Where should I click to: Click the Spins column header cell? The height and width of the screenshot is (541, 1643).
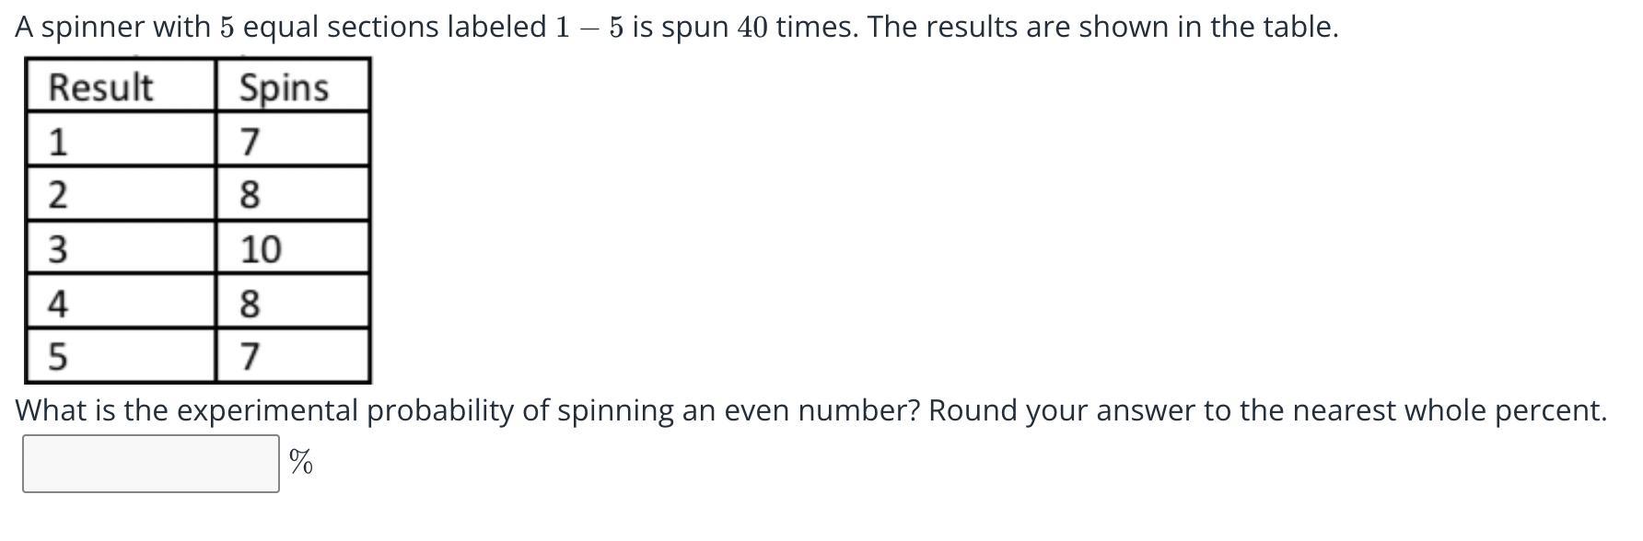[293, 86]
